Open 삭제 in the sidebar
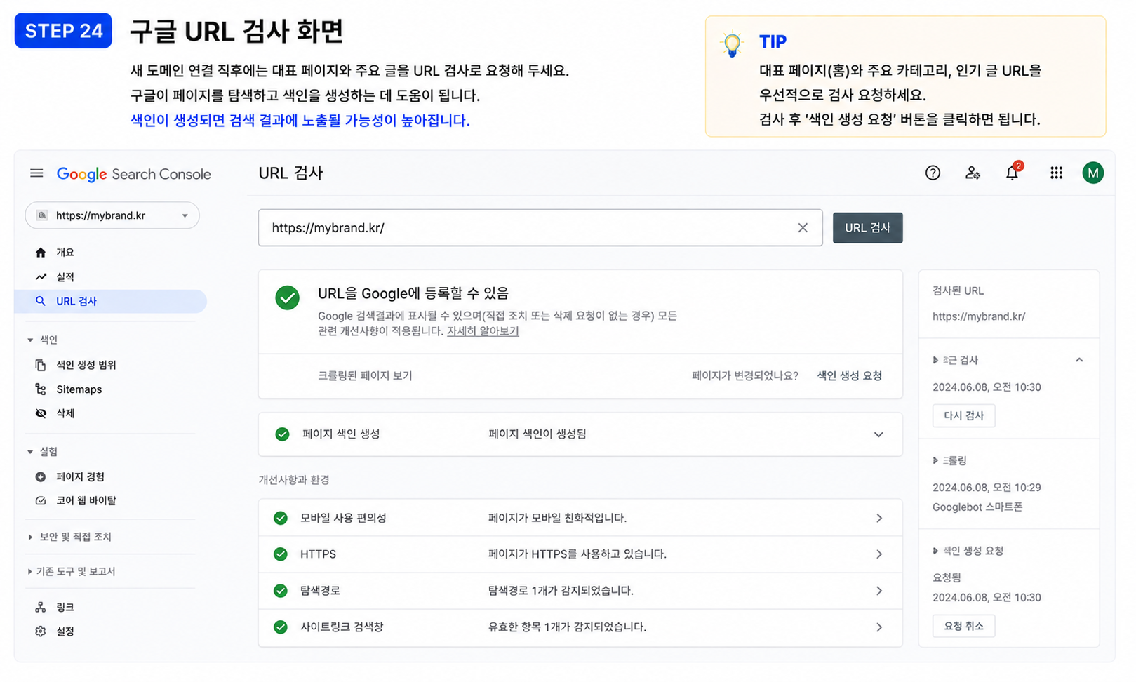Viewport: 1136px width, 682px height. point(65,413)
